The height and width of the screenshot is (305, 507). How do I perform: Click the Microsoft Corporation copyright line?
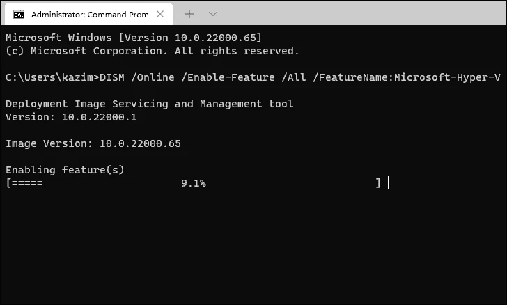click(152, 51)
